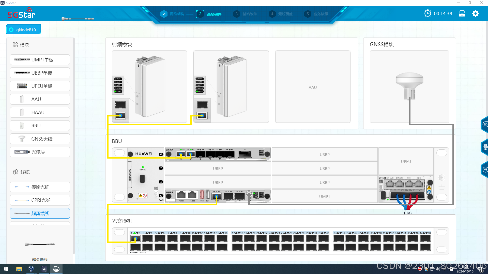488x274 pixels.
Task: Click the empty UPEU slot in BBU
Action: click(406, 161)
